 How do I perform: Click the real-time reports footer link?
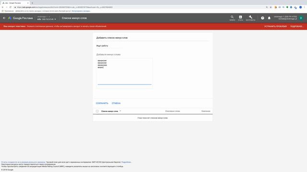pos(23,162)
